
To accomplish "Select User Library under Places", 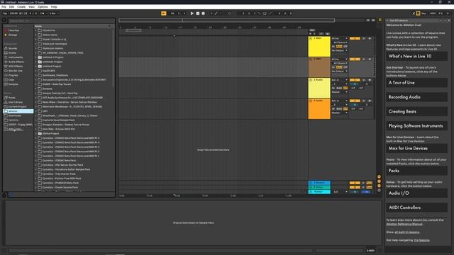I will click(16, 102).
